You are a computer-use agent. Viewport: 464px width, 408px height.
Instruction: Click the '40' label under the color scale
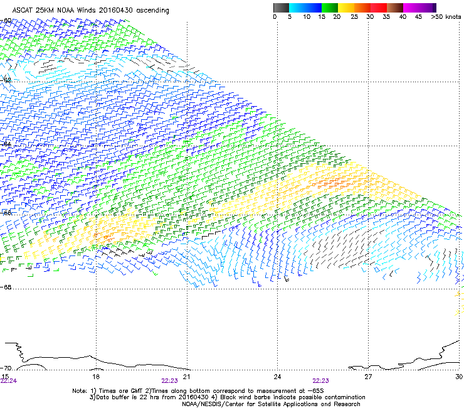point(403,17)
